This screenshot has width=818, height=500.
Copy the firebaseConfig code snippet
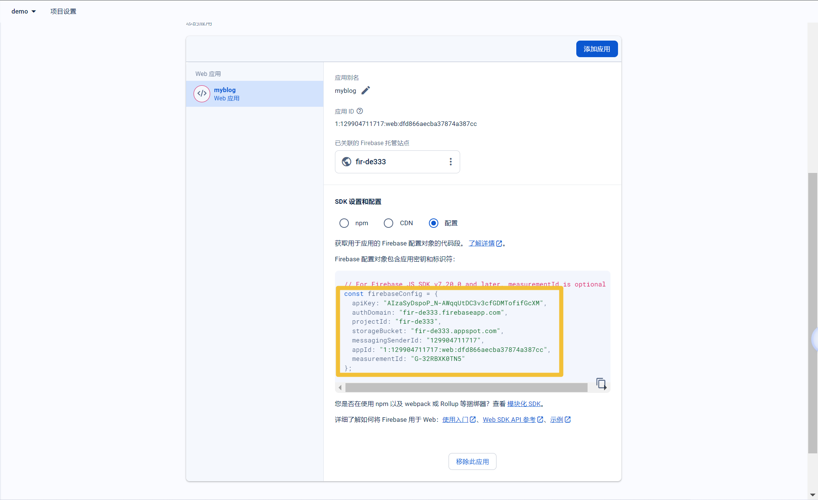pyautogui.click(x=601, y=383)
